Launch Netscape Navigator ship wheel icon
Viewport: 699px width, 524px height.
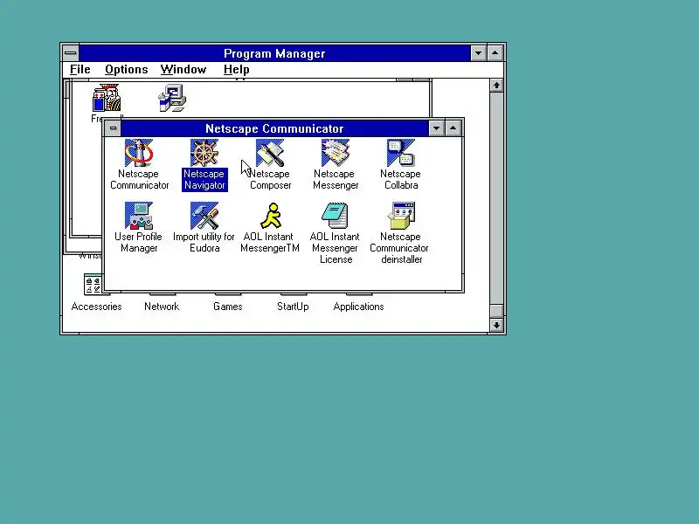click(x=204, y=153)
